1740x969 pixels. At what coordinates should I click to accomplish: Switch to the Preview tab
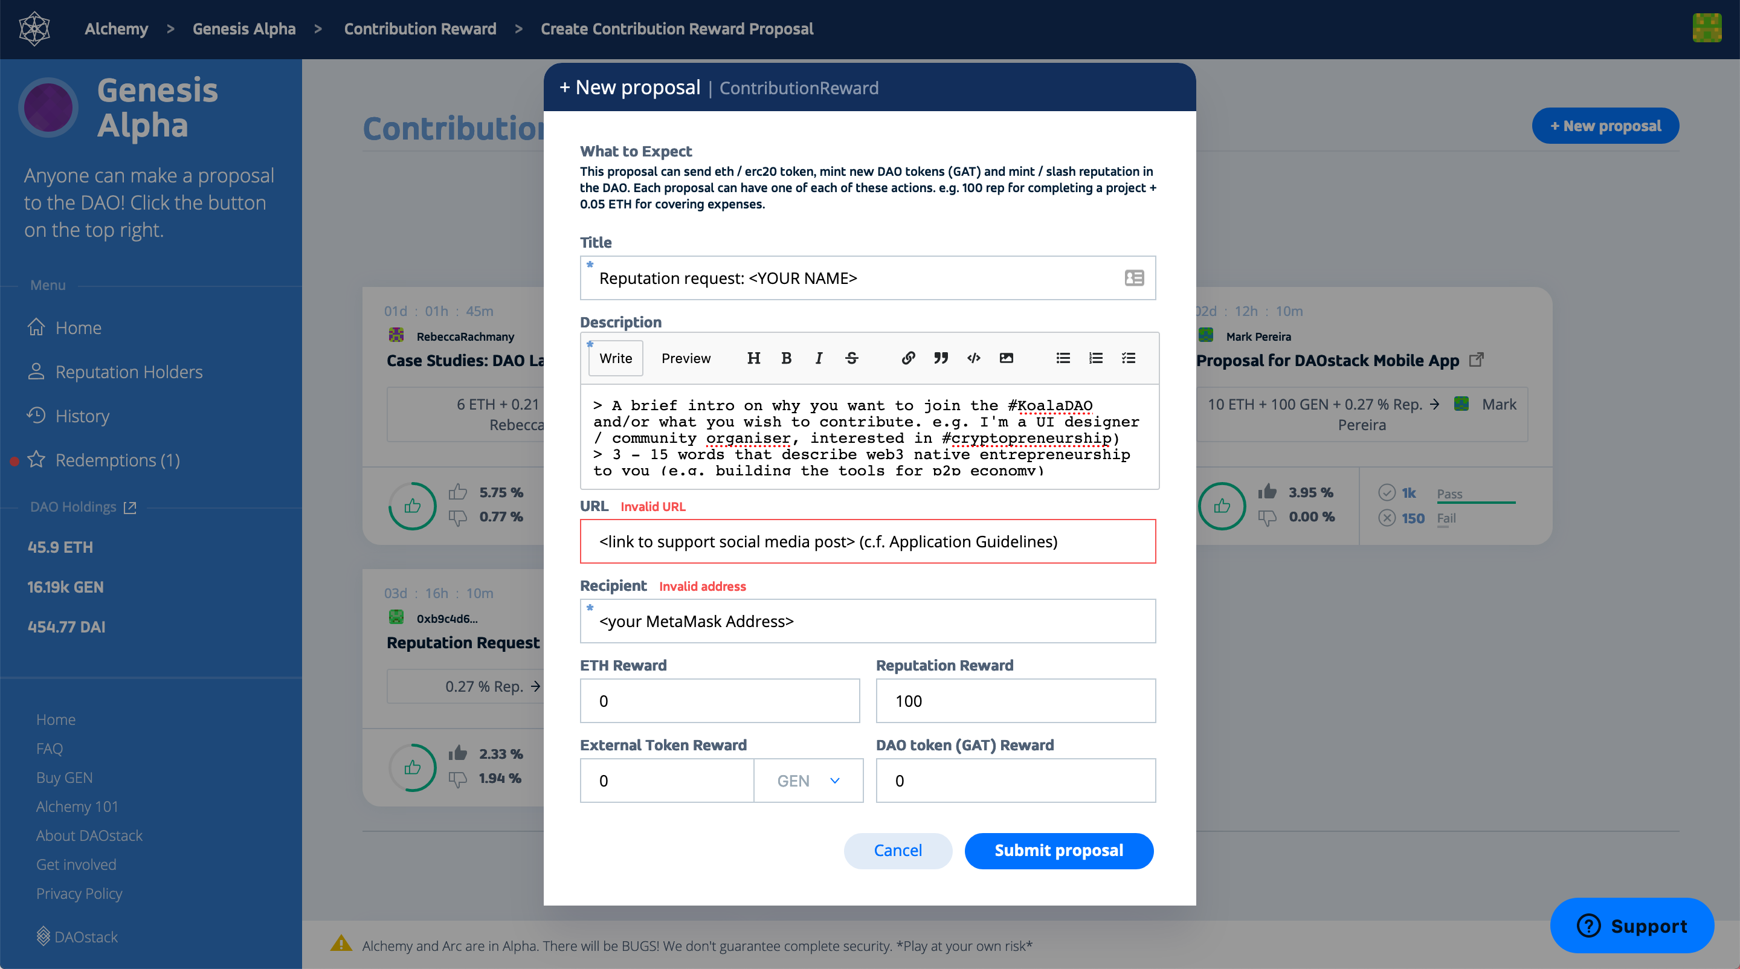pyautogui.click(x=686, y=358)
